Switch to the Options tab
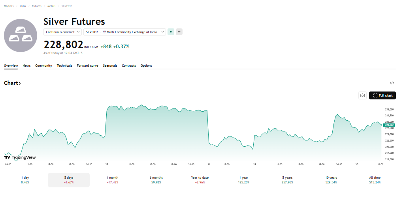 coord(146,65)
